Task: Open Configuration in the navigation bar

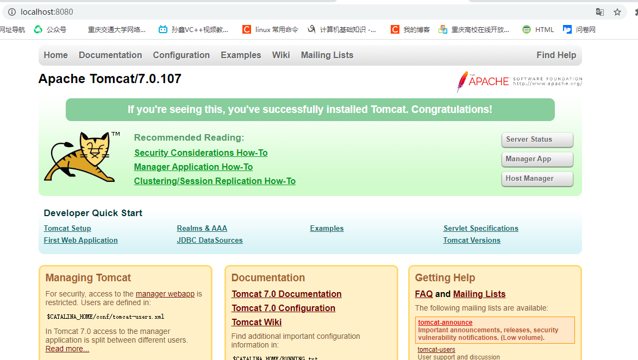Action: pos(182,55)
